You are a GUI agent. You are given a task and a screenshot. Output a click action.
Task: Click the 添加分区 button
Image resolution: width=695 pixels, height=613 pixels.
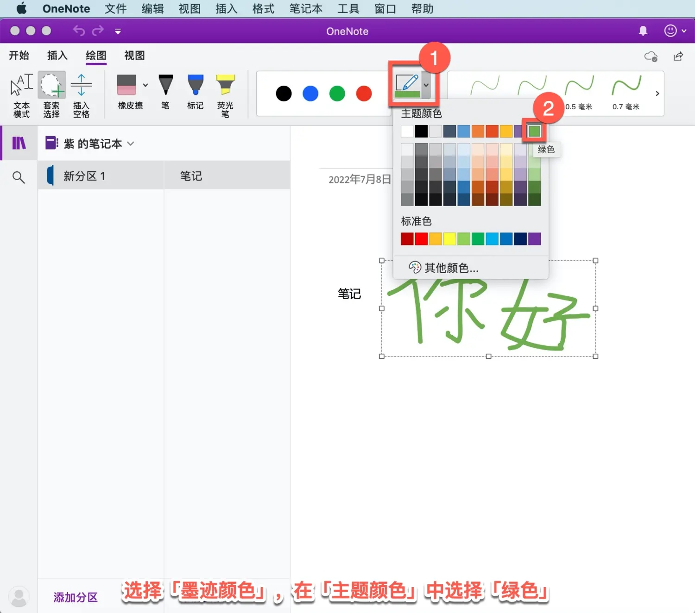pyautogui.click(x=76, y=597)
